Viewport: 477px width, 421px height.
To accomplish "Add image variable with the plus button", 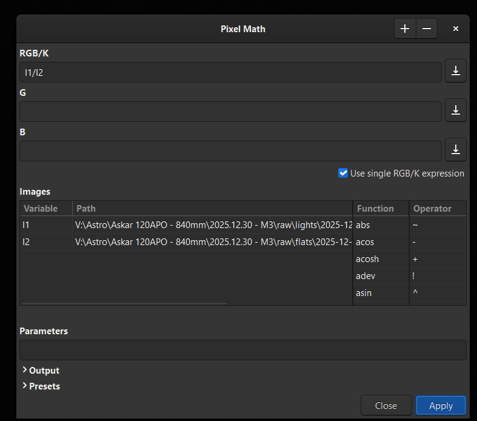I will [405, 29].
